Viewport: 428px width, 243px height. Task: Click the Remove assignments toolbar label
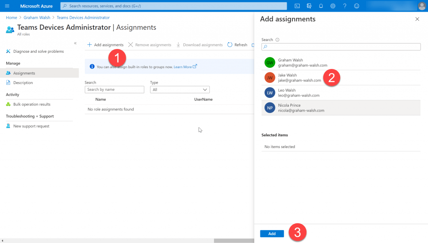(x=153, y=45)
